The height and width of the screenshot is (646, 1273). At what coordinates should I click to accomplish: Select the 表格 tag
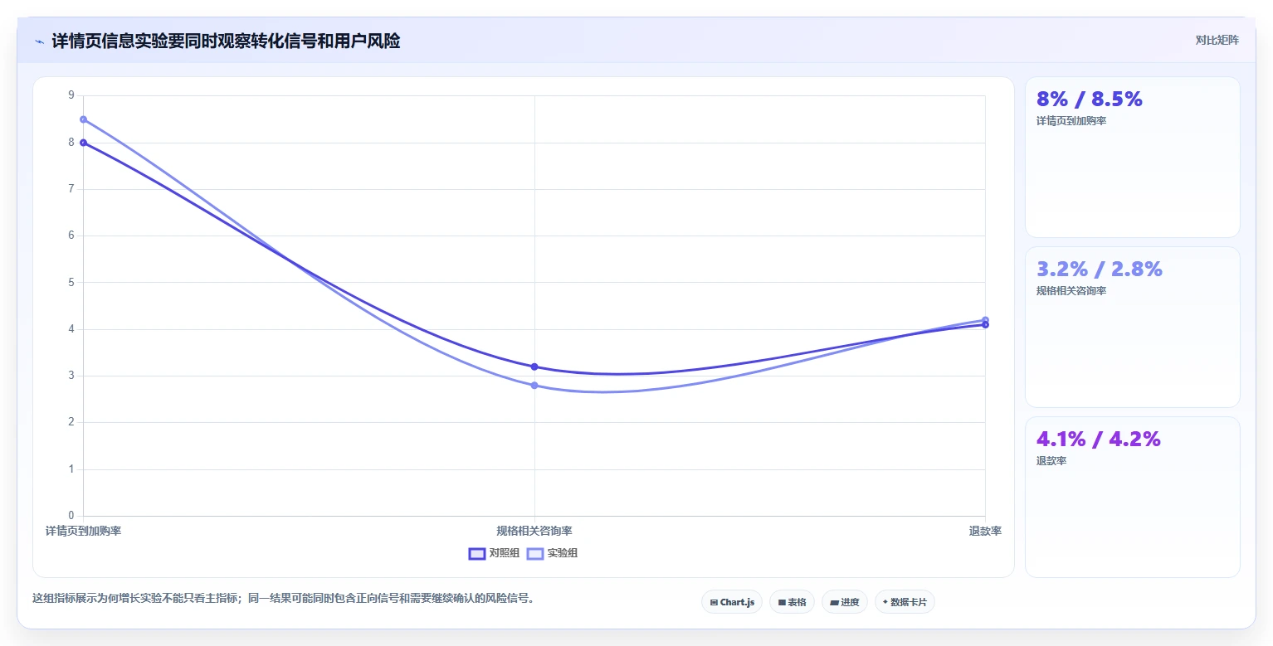[792, 602]
